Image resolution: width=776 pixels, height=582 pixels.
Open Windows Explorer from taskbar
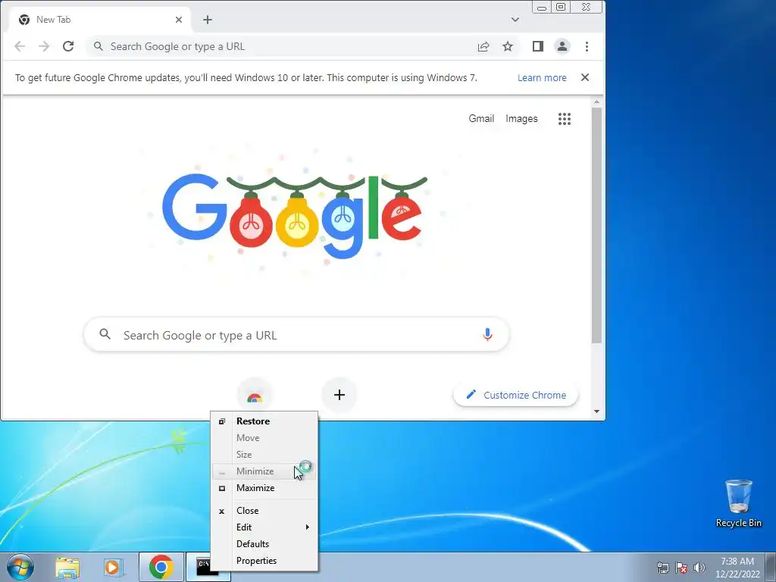coord(67,567)
